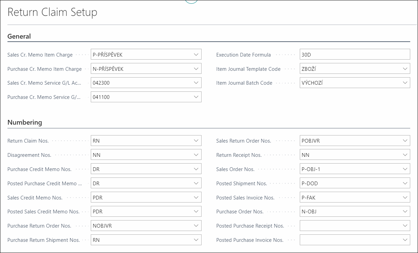Collapse the Numbering section header
This screenshot has width=418, height=253.
point(25,122)
